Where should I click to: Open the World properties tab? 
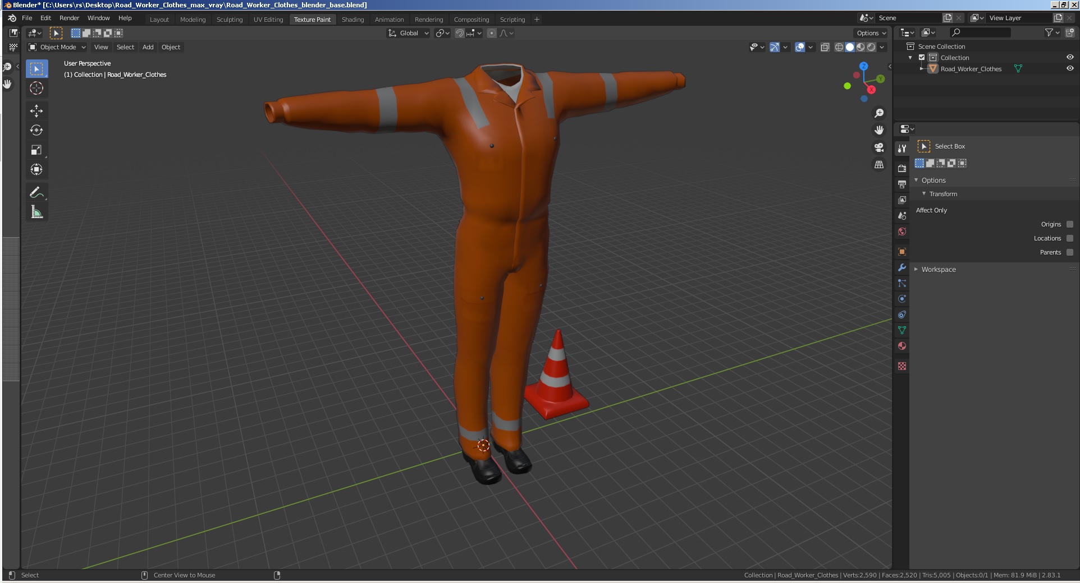point(902,231)
